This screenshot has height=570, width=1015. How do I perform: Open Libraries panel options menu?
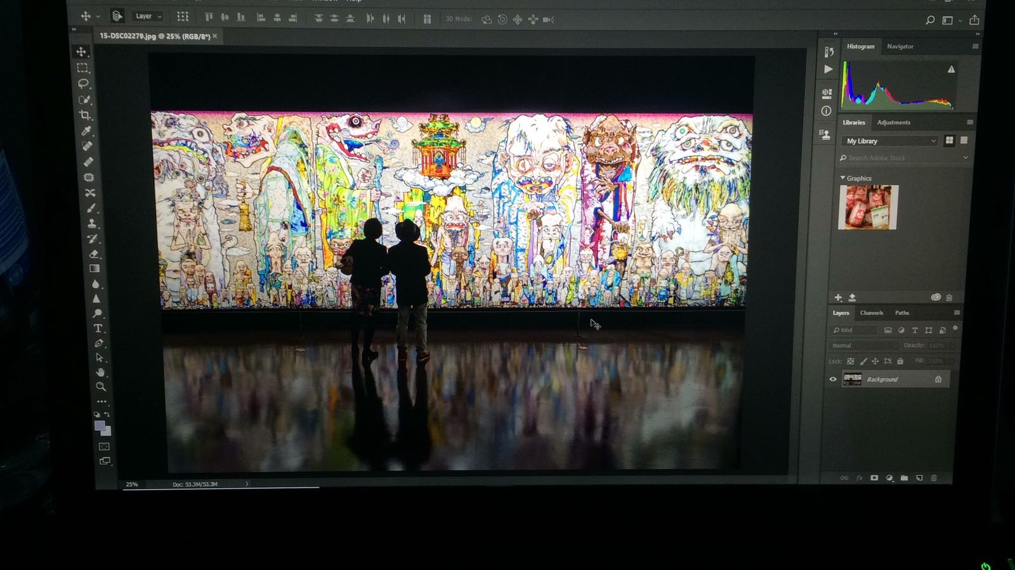click(x=969, y=122)
